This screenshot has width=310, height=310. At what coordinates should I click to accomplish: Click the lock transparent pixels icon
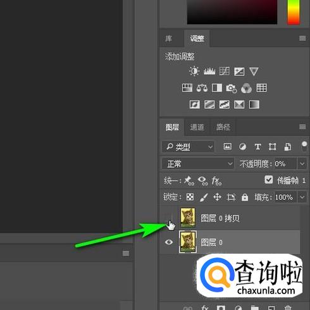(x=190, y=197)
